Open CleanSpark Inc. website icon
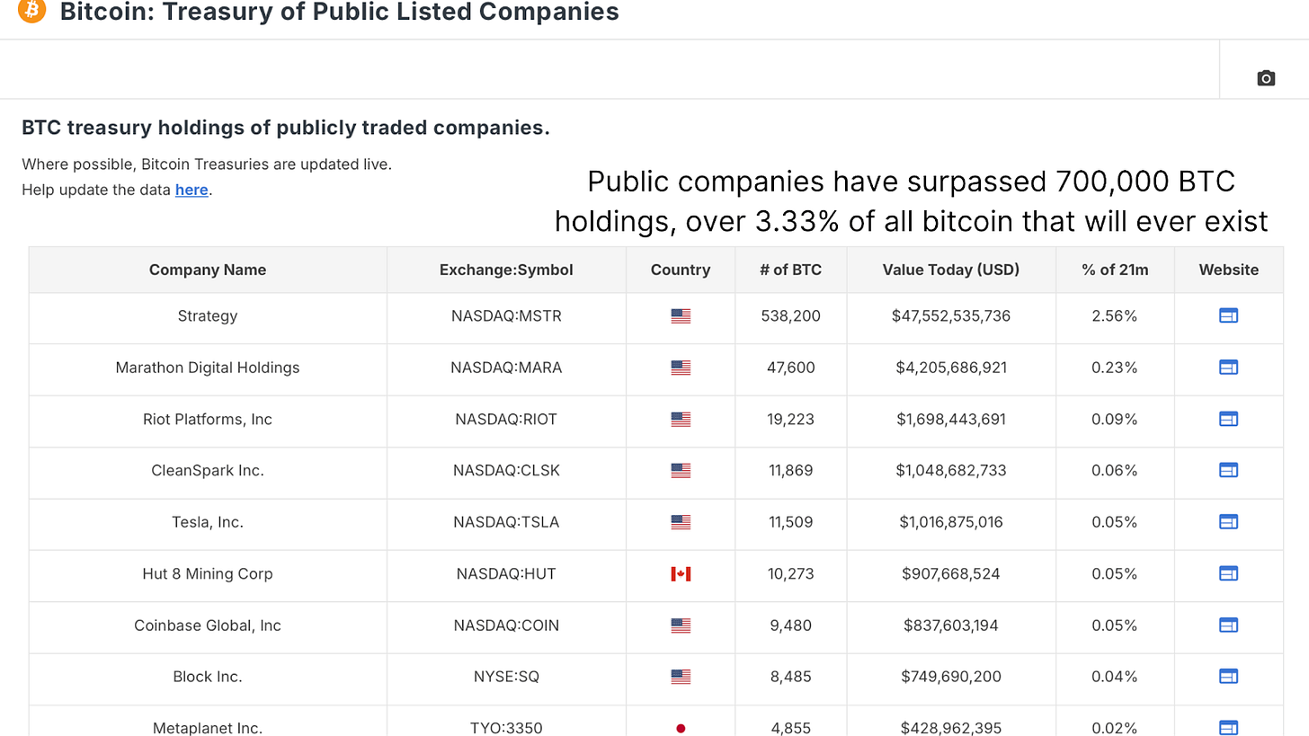Screen dimensions: 1309x736 coord(1228,470)
